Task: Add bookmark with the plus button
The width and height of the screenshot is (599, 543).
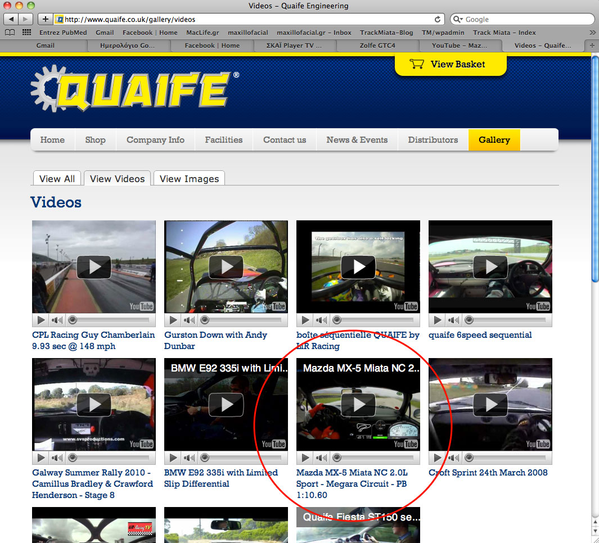Action: 45,19
